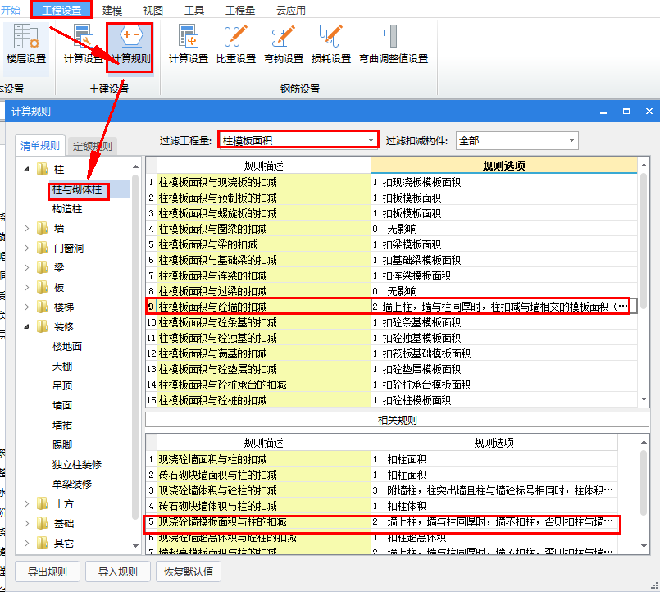Click the 柱 folder icon in tree
660x592 pixels.
pyautogui.click(x=42, y=169)
